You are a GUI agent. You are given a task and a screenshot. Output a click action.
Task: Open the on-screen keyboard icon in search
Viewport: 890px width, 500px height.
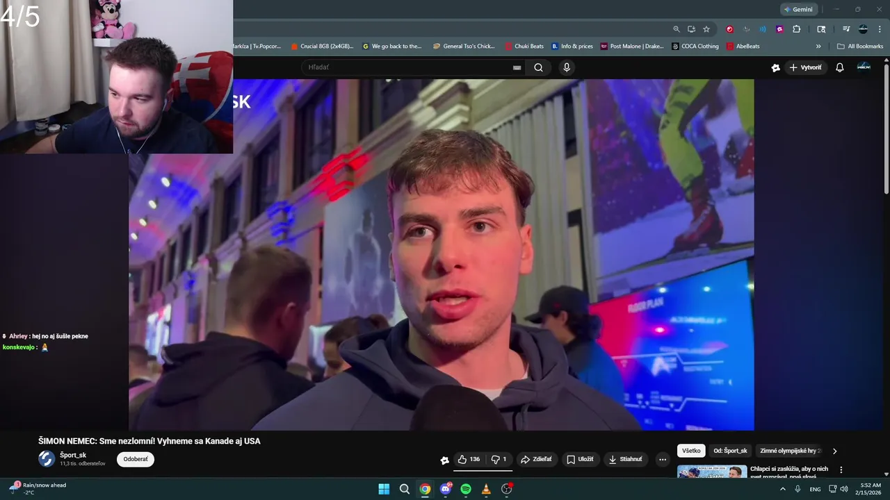coord(517,67)
